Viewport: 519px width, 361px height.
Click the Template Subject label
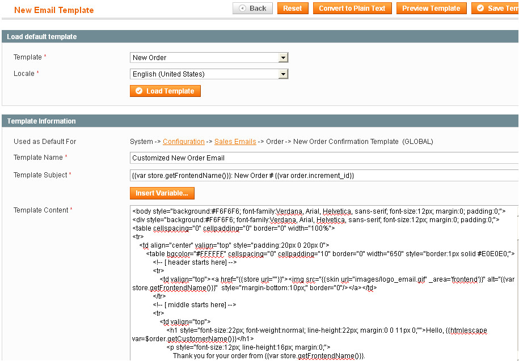(x=40, y=175)
